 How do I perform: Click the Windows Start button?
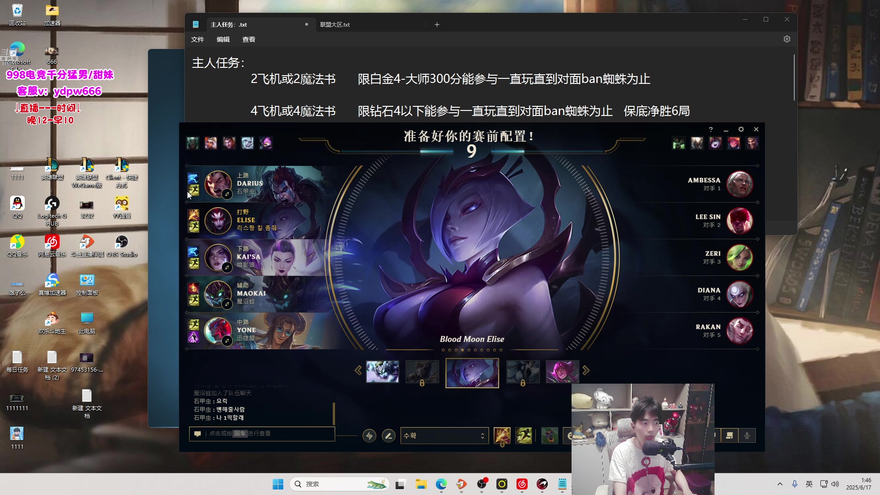pyautogui.click(x=278, y=484)
